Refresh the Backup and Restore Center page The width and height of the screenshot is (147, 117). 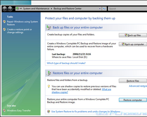104,9
